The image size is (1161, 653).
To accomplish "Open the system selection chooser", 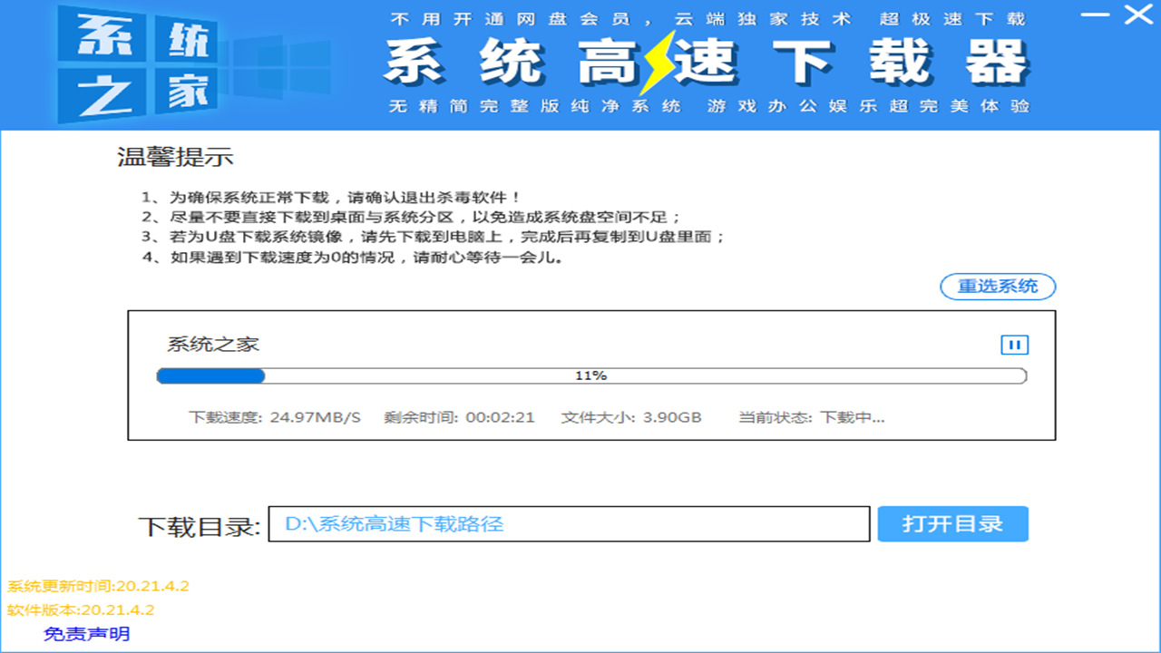I will pyautogui.click(x=998, y=287).
